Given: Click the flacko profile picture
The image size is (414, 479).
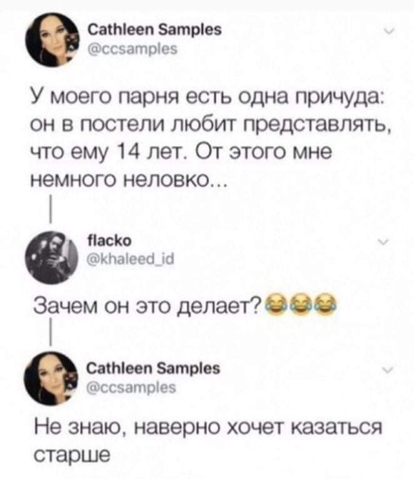Looking at the screenshot, I should 52,258.
